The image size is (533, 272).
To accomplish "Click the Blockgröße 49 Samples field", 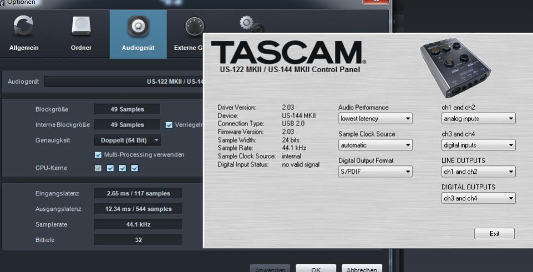I will [127, 109].
